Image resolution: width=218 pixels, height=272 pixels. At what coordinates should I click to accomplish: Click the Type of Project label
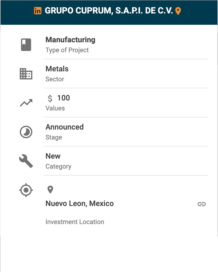click(67, 50)
